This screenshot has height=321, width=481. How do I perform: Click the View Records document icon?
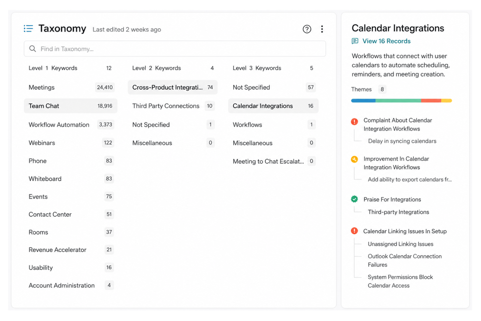click(x=355, y=41)
